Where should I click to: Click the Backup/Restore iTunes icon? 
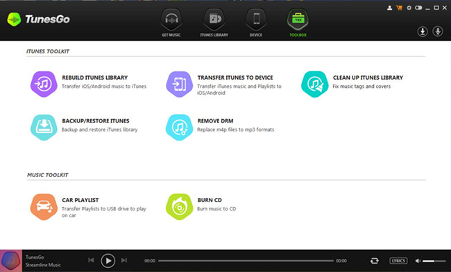[x=44, y=127]
